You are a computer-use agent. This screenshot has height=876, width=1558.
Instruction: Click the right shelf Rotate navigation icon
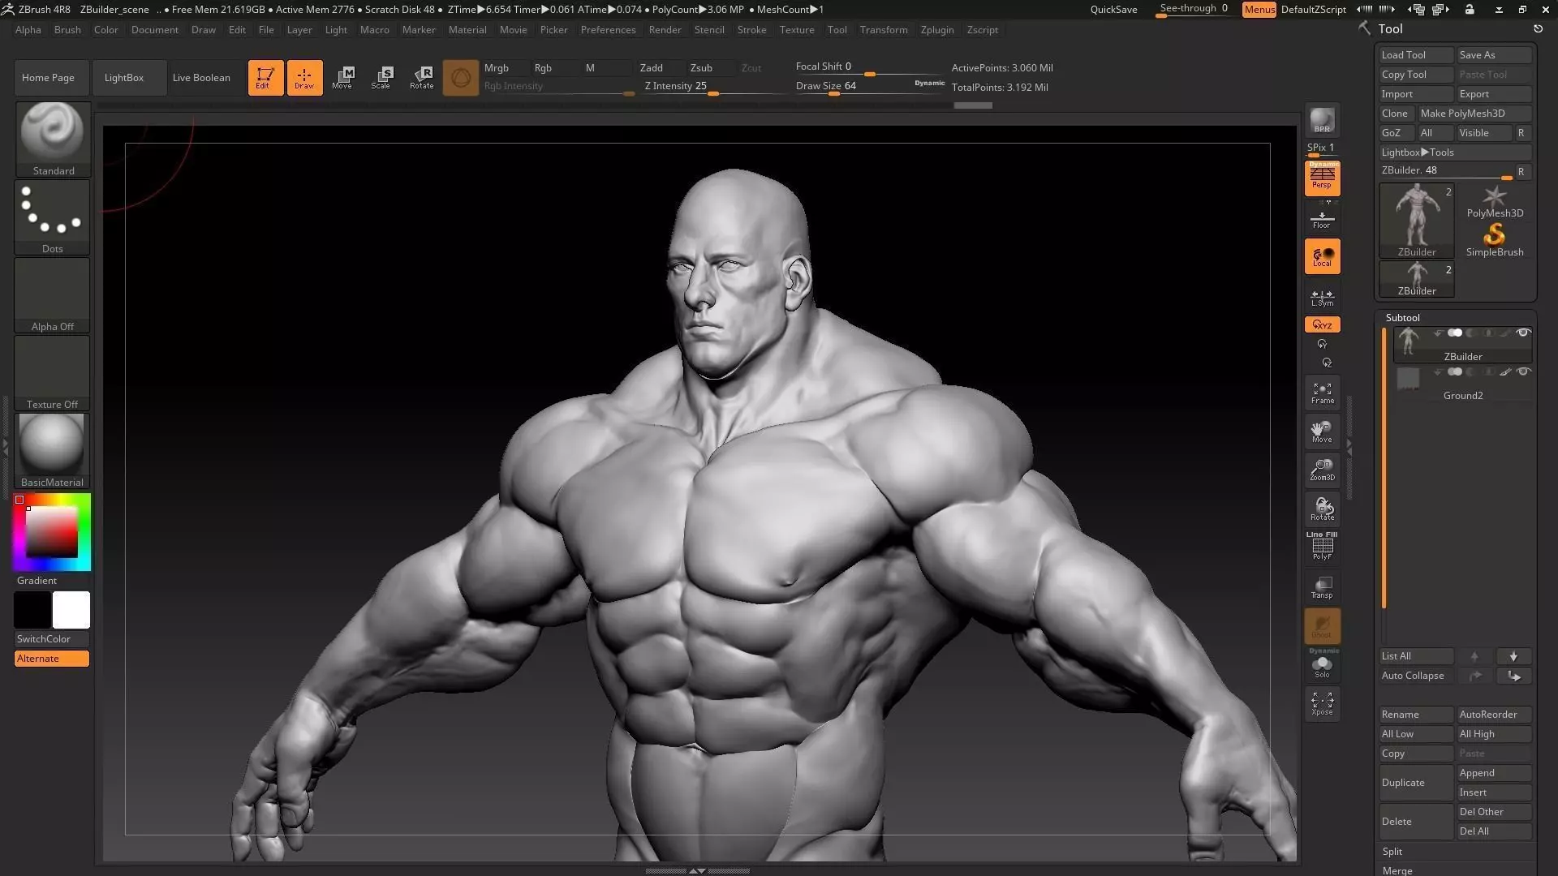point(1322,509)
